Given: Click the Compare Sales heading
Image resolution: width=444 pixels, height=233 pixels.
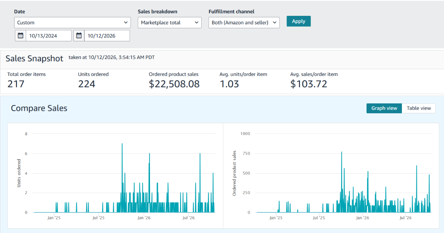Looking at the screenshot, I should click(39, 108).
